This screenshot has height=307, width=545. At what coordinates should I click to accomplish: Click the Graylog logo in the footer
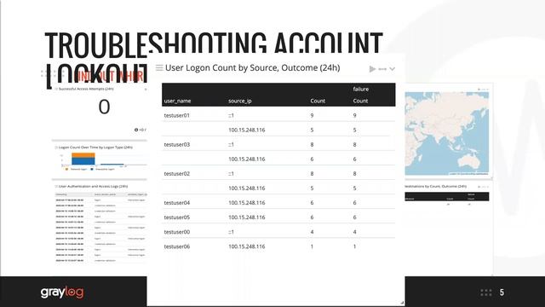click(x=62, y=292)
